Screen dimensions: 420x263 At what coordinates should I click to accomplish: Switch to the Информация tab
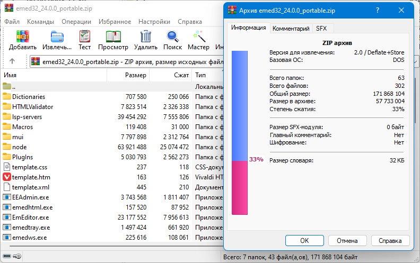click(249, 28)
